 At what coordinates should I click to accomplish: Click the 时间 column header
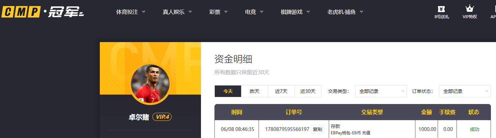[237, 112]
